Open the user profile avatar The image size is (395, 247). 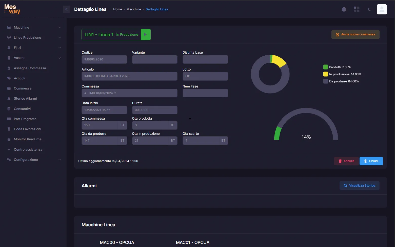click(382, 9)
